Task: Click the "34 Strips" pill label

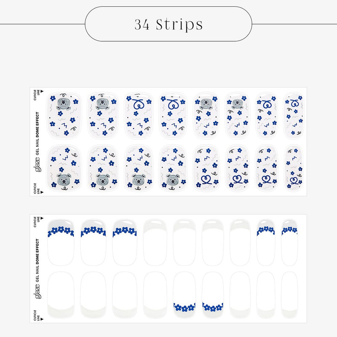Action: pos(168,24)
